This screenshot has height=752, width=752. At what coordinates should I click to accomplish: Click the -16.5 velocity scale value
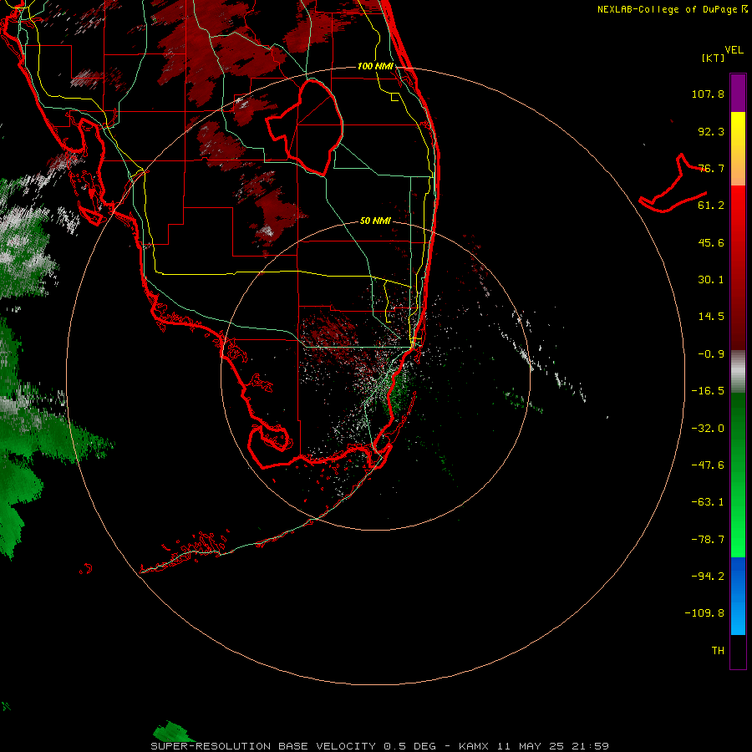pos(708,391)
